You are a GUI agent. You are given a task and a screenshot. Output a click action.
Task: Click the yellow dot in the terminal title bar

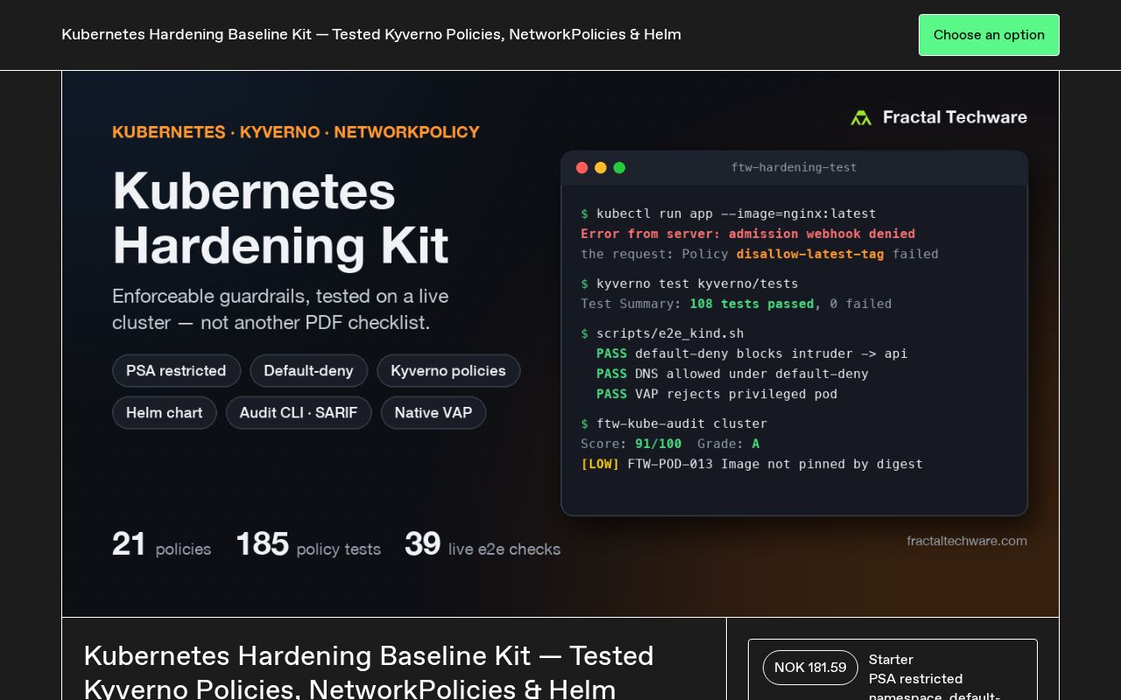point(601,168)
